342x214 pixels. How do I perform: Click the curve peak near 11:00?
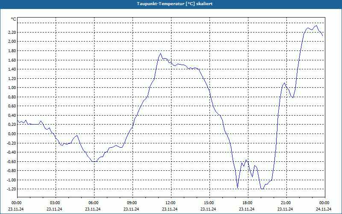tap(161, 53)
